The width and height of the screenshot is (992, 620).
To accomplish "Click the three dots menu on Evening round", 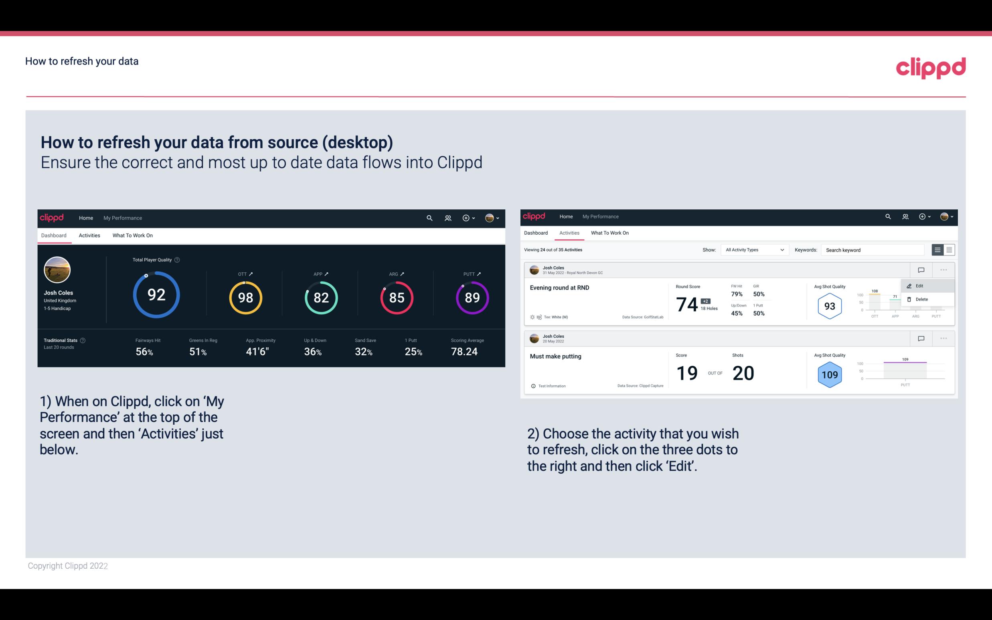I will point(943,269).
